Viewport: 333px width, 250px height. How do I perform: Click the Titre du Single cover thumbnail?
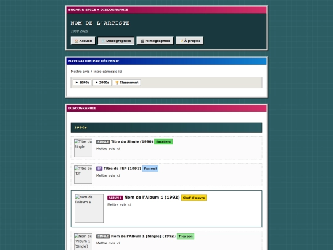(x=83, y=148)
